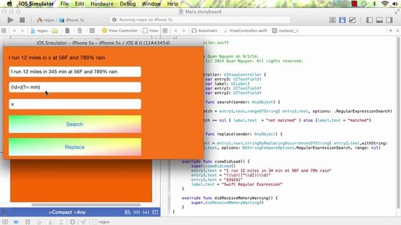Open volume control in menu bar
401x225 pixels.
tap(395, 4)
